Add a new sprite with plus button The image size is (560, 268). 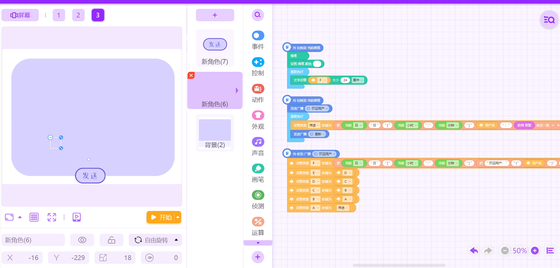click(x=215, y=15)
